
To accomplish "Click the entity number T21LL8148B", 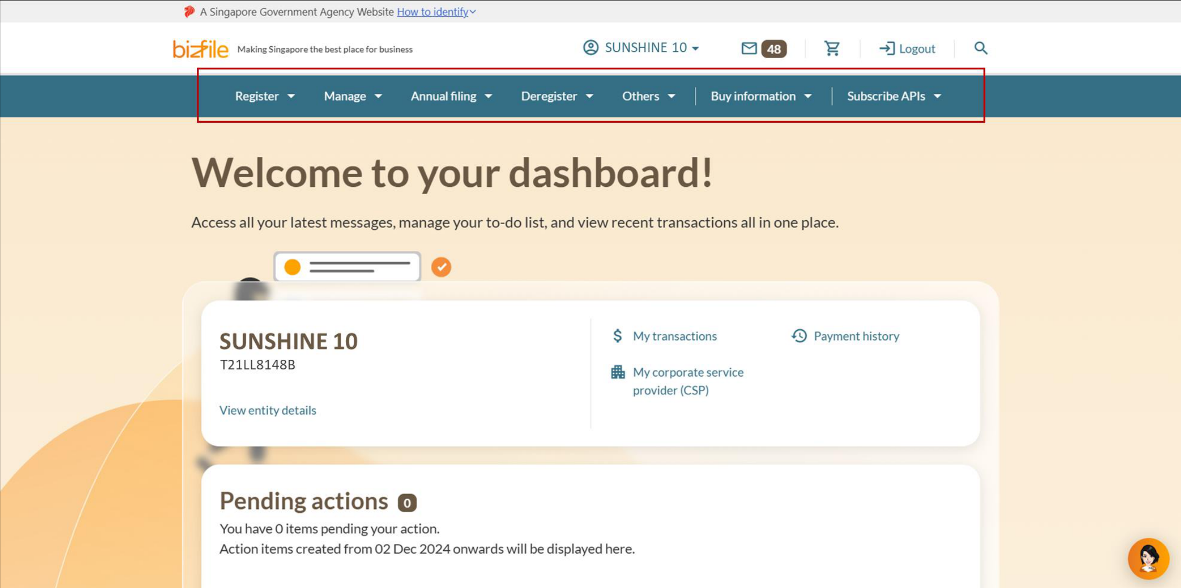I will tap(257, 365).
